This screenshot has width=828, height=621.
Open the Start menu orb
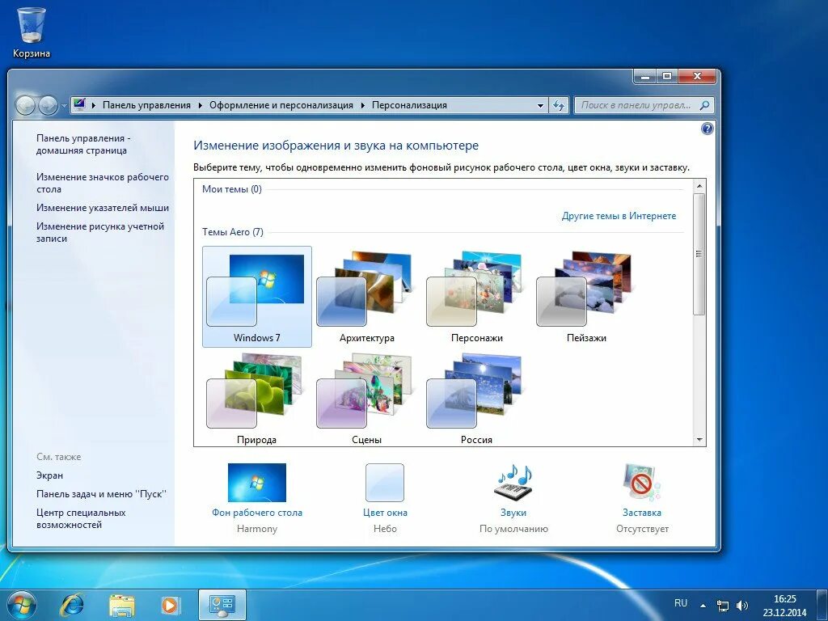tap(21, 605)
